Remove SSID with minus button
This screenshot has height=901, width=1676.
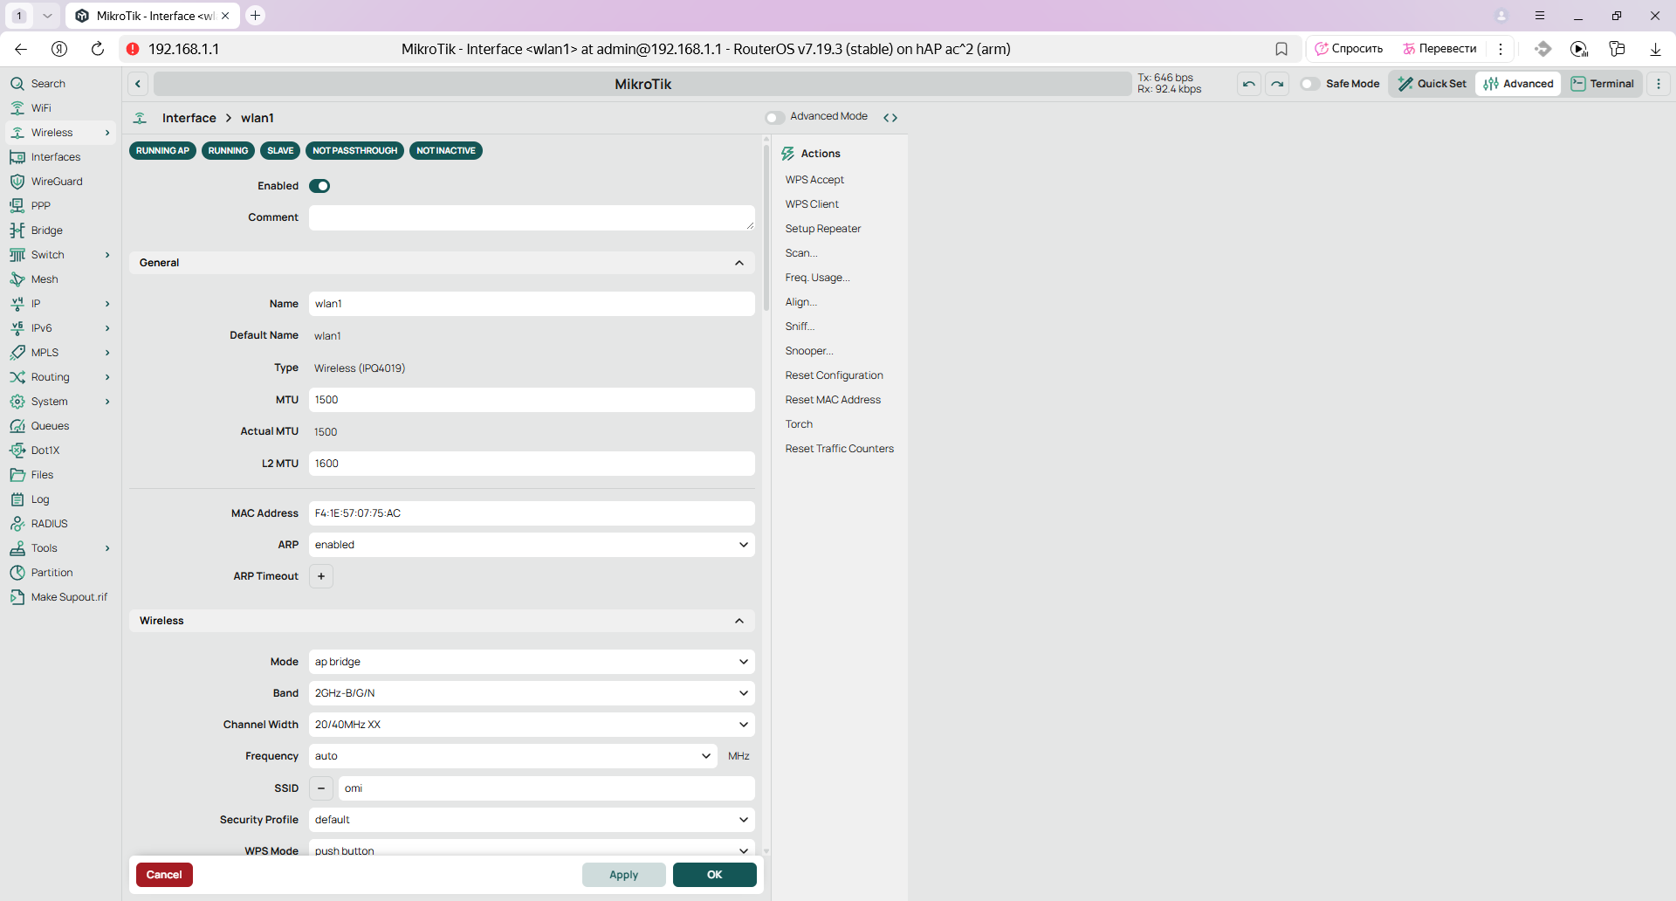click(321, 788)
